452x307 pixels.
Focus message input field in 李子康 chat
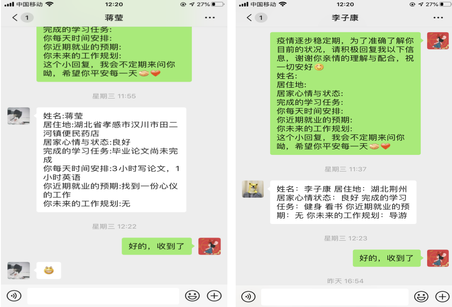click(335, 296)
